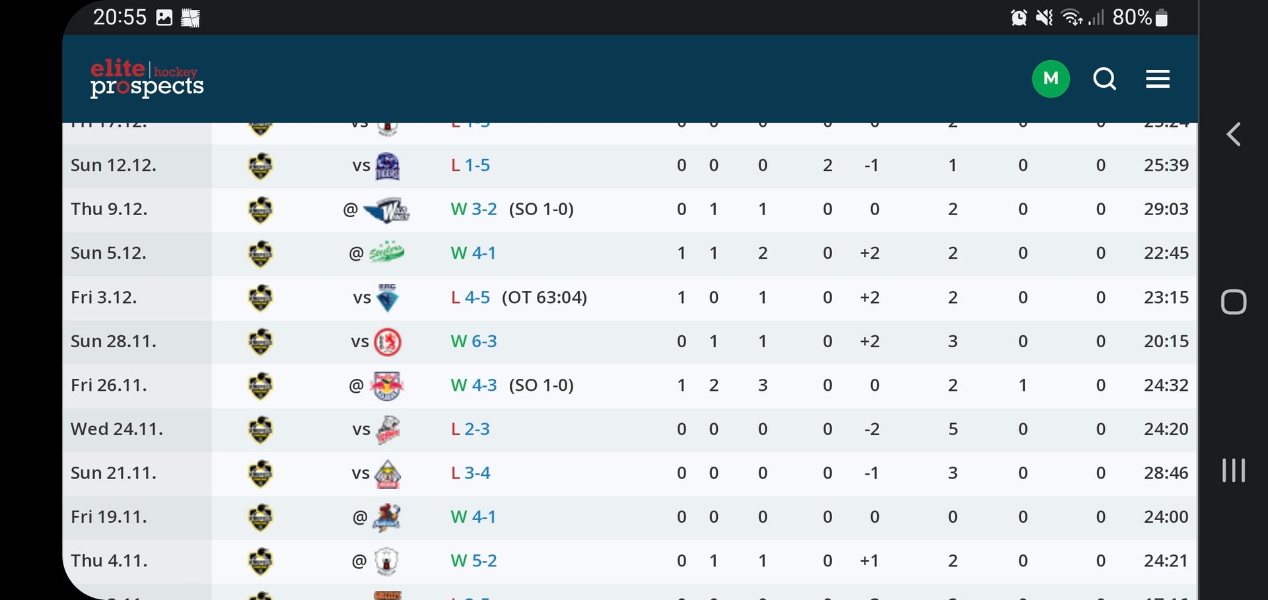Tap the team logo in Fri 19.11. row
This screenshot has height=600, width=1268.
pyautogui.click(x=260, y=517)
